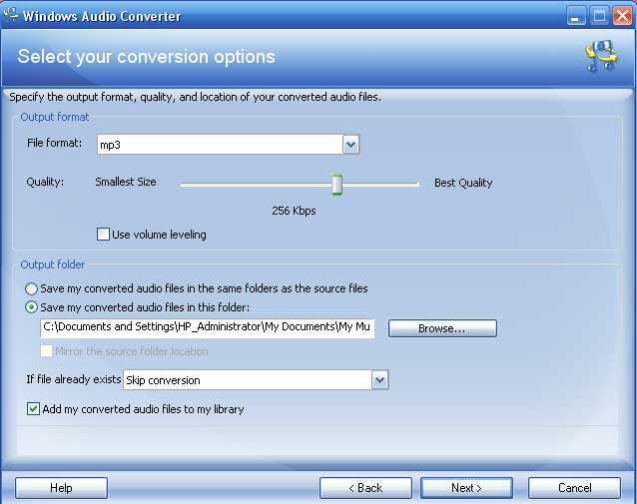Click the If file already exists label
Screen dimensions: 637x504
pos(74,379)
